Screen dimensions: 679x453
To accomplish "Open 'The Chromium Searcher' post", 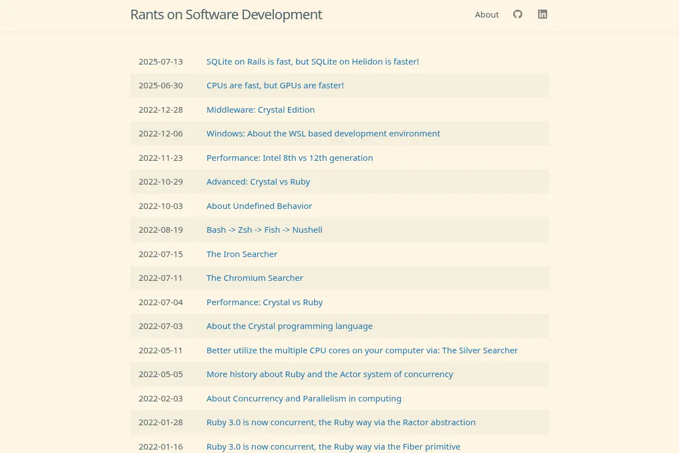I will click(255, 278).
